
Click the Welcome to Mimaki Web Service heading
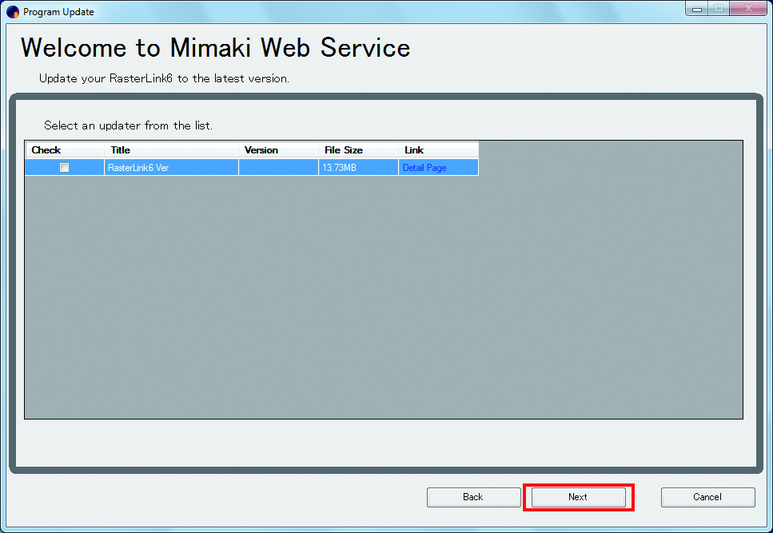[215, 48]
